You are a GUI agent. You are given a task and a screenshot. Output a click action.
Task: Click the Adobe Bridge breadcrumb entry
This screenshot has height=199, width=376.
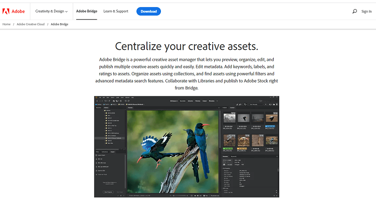pos(60,24)
